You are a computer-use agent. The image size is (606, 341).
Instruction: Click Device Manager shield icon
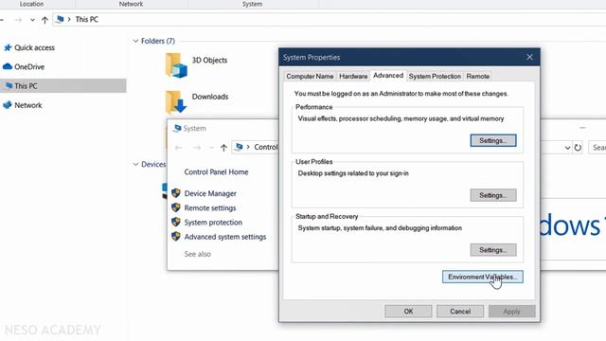[176, 193]
